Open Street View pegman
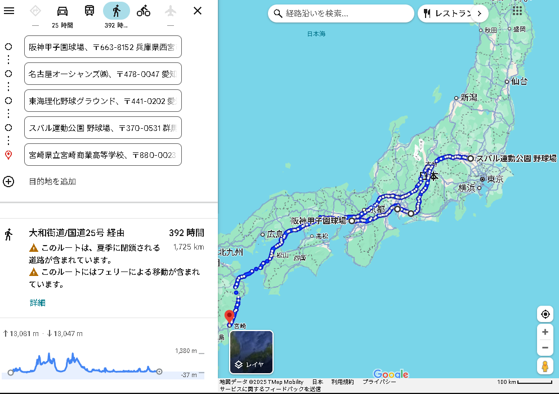 pyautogui.click(x=545, y=366)
